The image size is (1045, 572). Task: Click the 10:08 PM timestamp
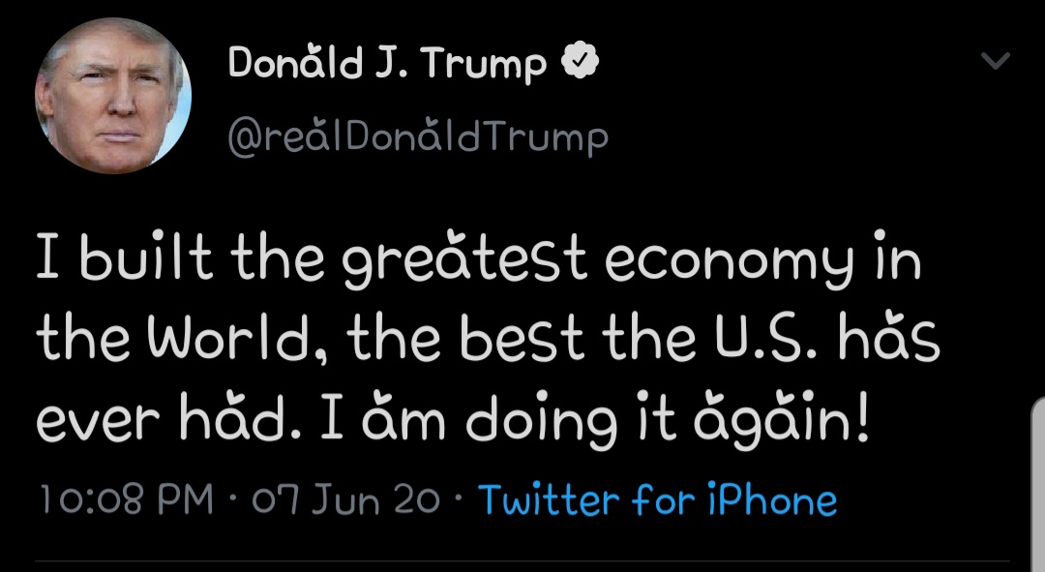(125, 500)
